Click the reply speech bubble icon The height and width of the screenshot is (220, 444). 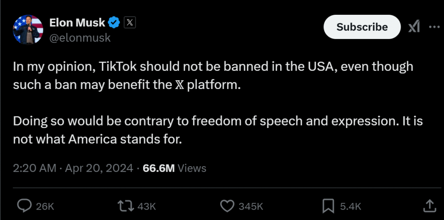click(23, 206)
